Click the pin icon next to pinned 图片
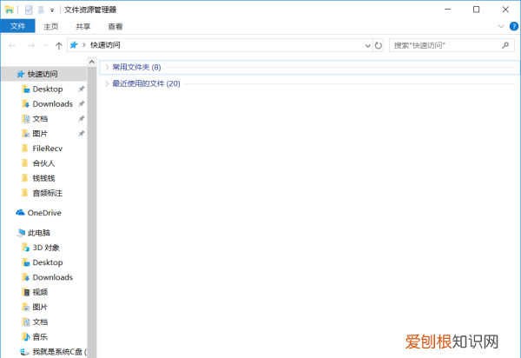This screenshot has width=521, height=358. pyautogui.click(x=81, y=134)
